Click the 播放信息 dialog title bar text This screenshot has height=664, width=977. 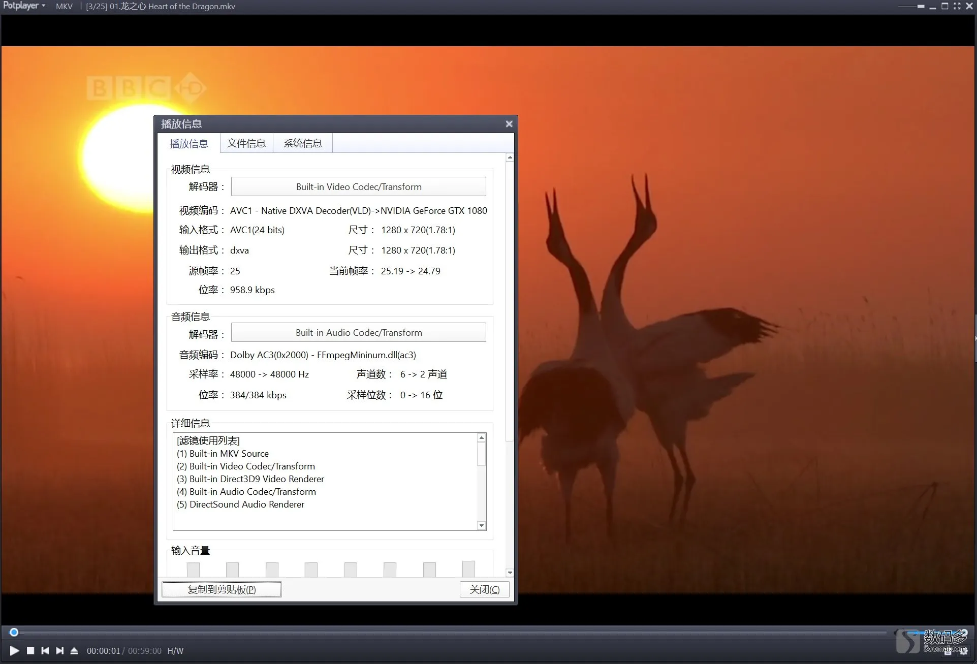(181, 124)
